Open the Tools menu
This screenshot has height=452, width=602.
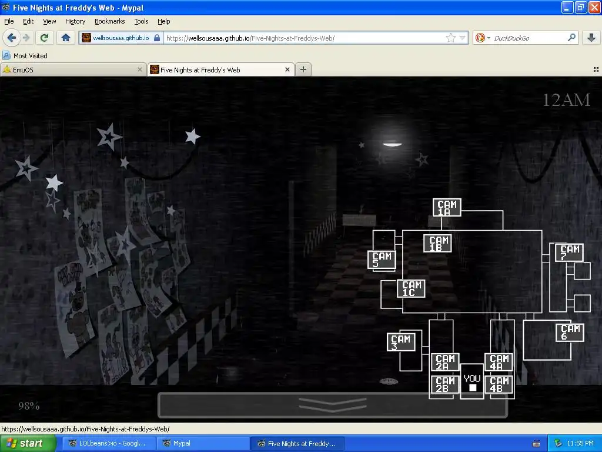(141, 21)
